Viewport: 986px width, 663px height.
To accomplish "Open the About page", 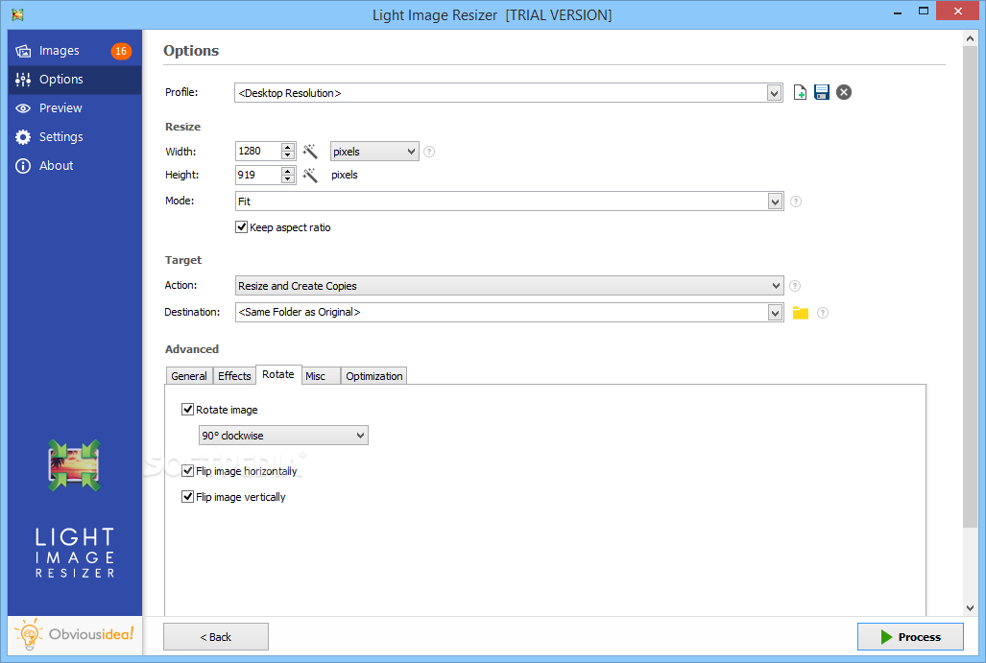I will (x=74, y=166).
